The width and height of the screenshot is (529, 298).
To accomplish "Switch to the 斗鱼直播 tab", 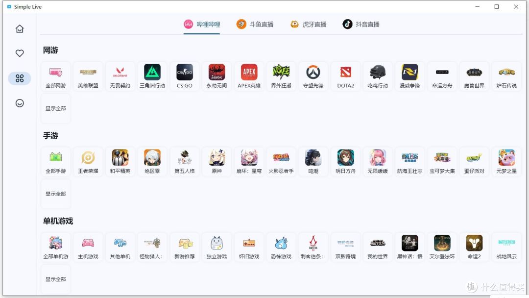I will point(255,25).
